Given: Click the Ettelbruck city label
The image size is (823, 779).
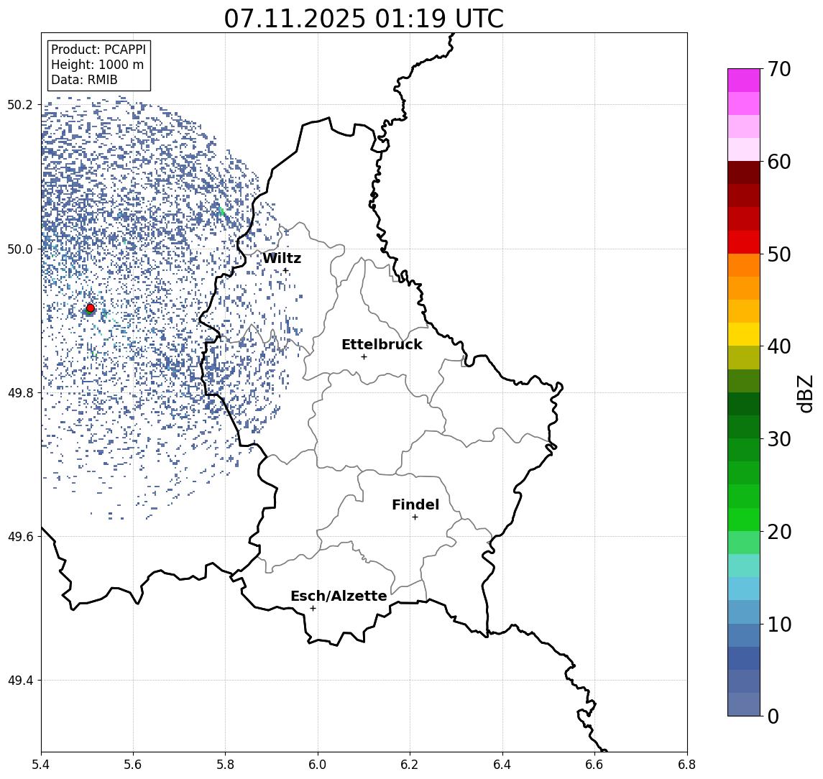Looking at the screenshot, I should coord(382,344).
